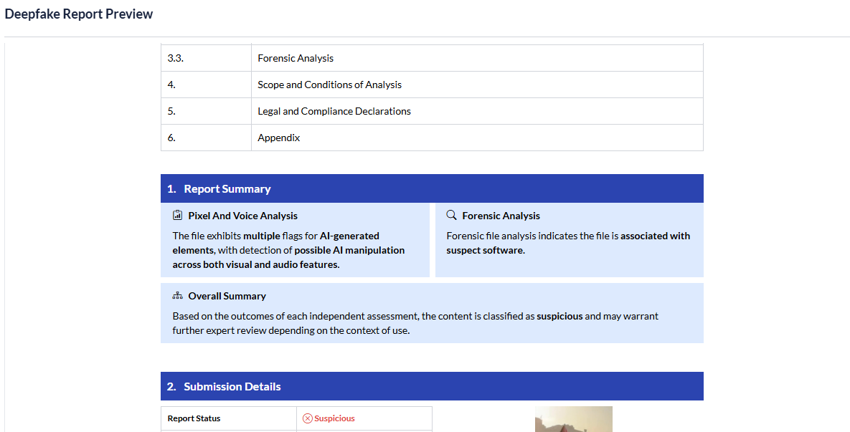Open Legal and Compliance Declarations entry

334,111
